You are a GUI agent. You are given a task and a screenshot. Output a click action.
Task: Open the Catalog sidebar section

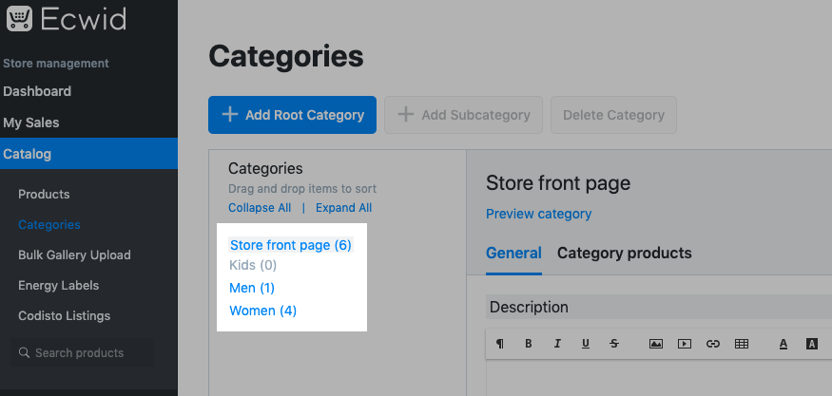(88, 154)
